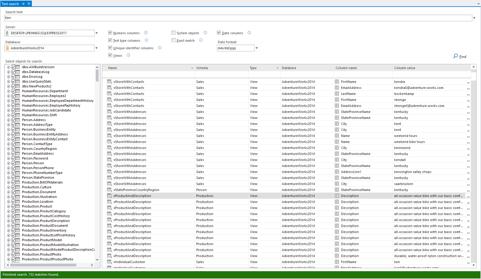Click the info icon beside Date columns
481x279 pixels.
pos(249,33)
